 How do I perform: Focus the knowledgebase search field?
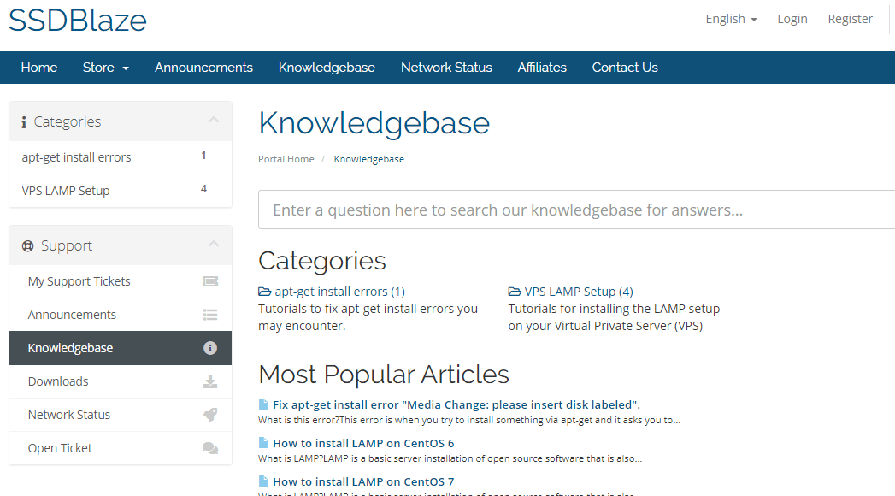[576, 210]
